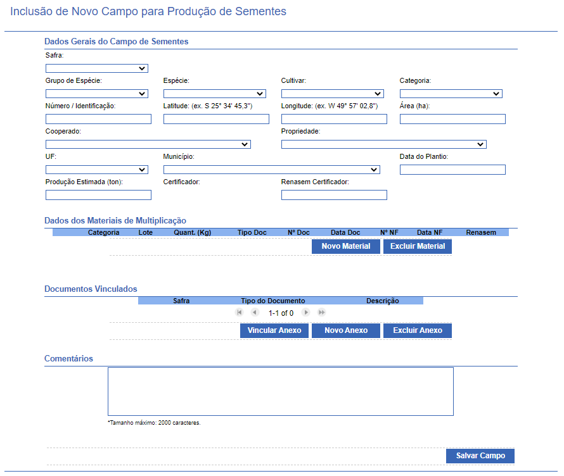Image resolution: width=564 pixels, height=476 pixels.
Task: Open the Espécie dropdown list
Action: coord(215,94)
